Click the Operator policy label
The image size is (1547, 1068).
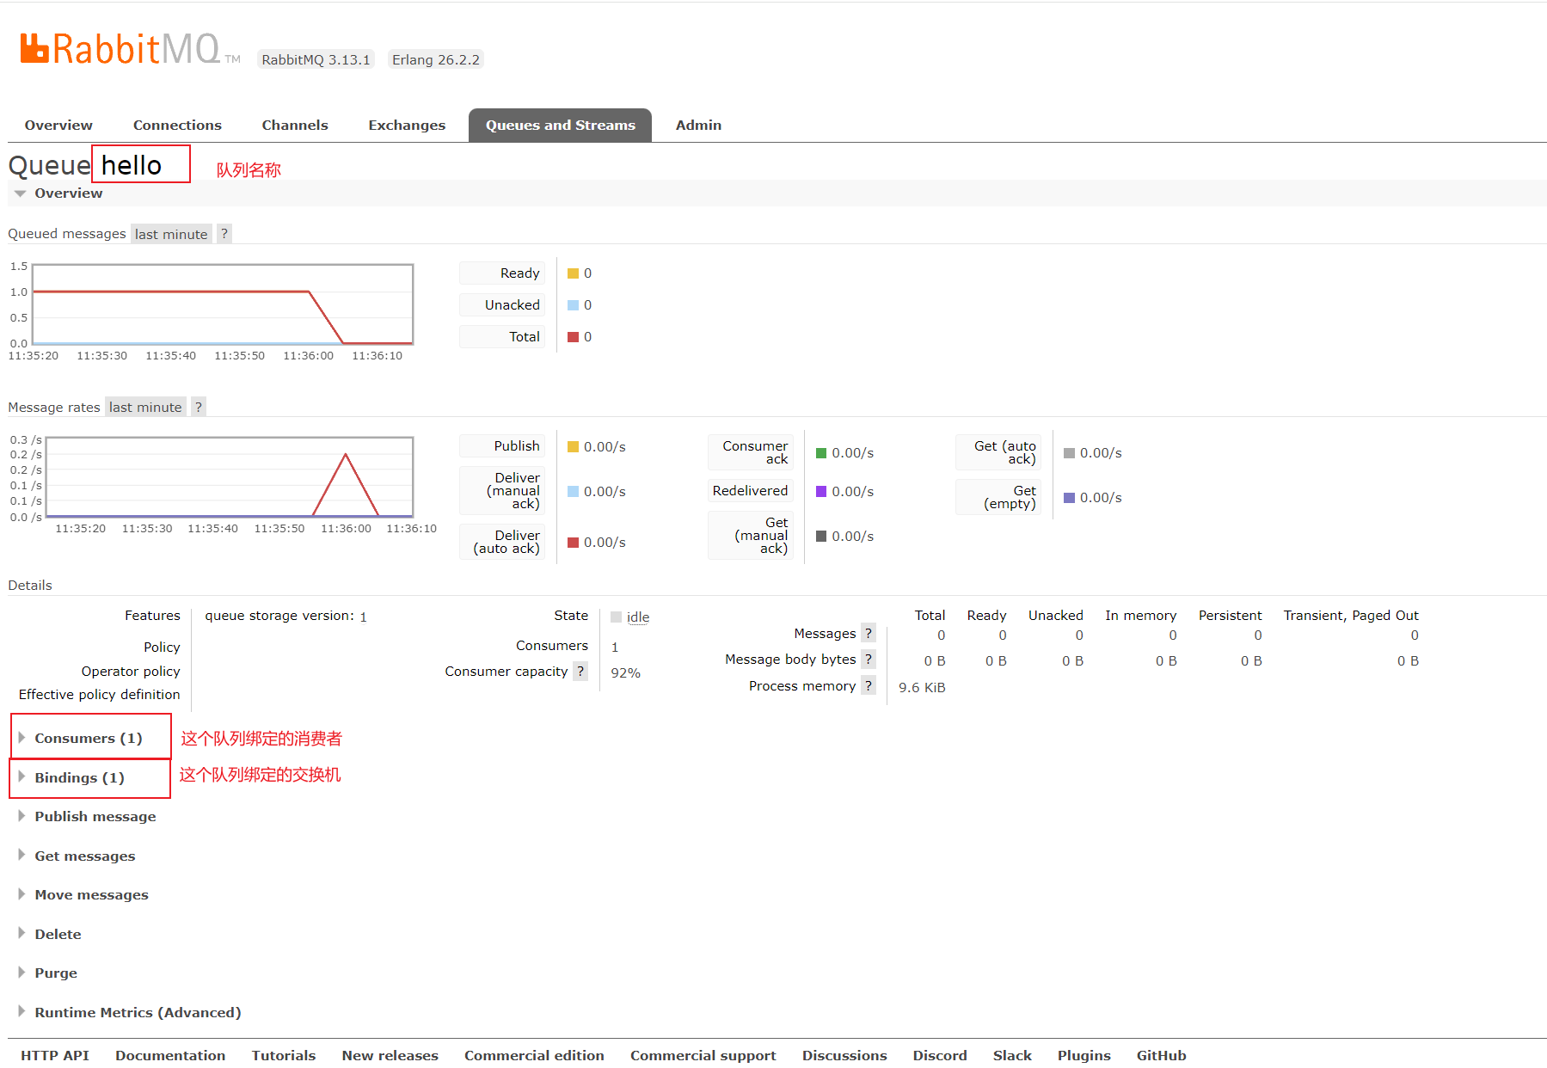coord(131,671)
